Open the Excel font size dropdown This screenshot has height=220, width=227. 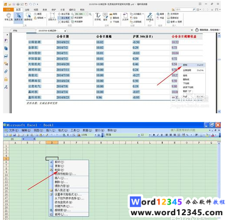coord(150,135)
